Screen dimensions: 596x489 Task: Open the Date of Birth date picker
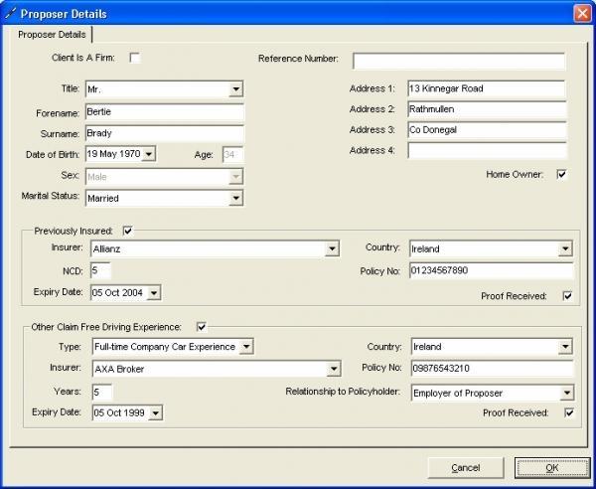(149, 154)
